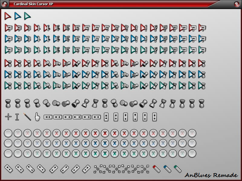Click the leftmost horizontal resize cursor
This screenshot has height=181, width=242.
click(48, 117)
